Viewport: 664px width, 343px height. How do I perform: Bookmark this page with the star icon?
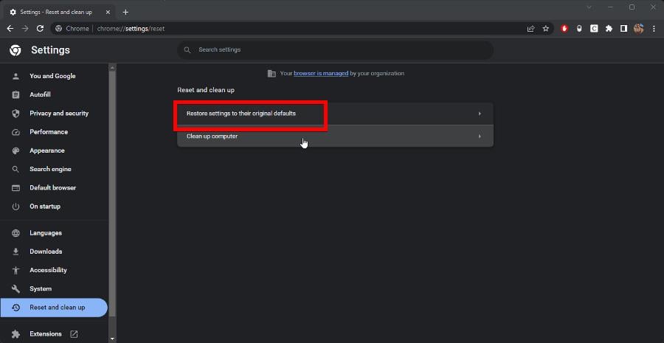546,28
